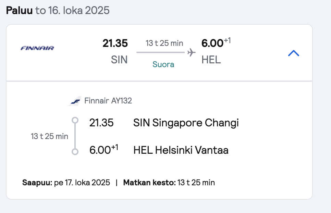
Task: Click the airplane icon on the route line
Action: (x=191, y=52)
